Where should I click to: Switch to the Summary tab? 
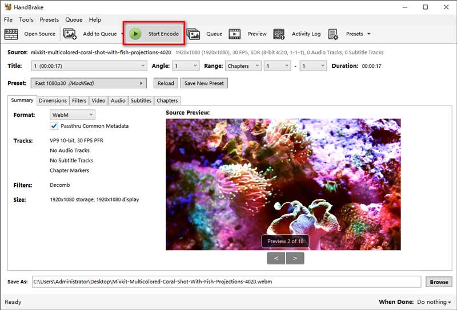point(22,100)
